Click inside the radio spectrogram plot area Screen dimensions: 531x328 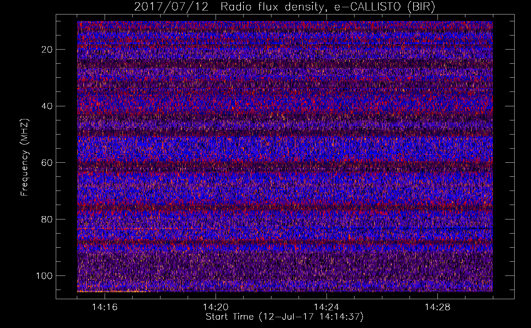[x=285, y=156]
